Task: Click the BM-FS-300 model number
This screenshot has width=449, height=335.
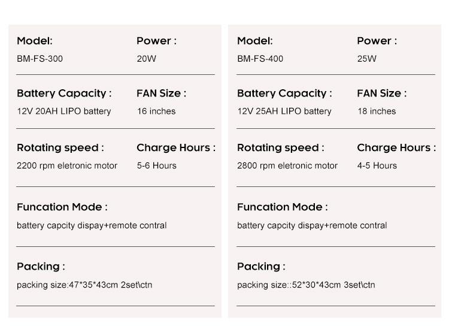Action: click(40, 59)
